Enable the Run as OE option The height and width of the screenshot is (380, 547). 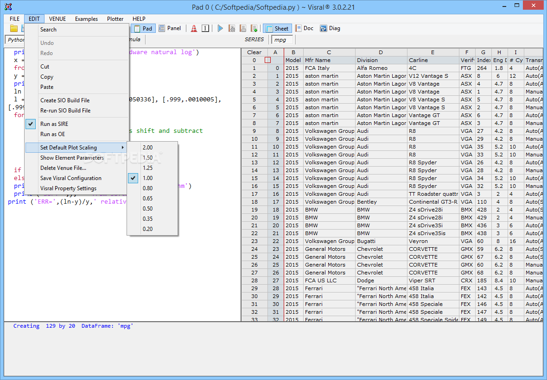point(52,134)
